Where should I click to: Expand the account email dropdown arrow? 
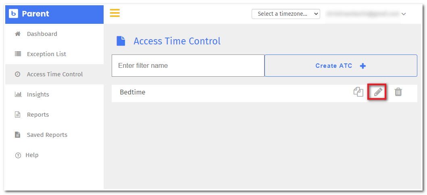404,14
